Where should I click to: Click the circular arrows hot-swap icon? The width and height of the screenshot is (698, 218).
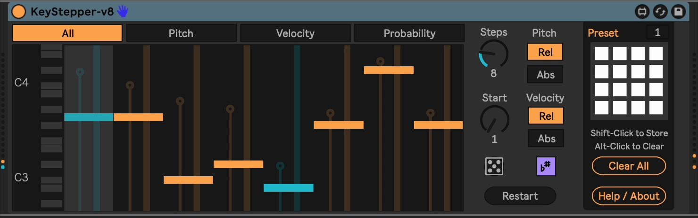[x=660, y=12]
